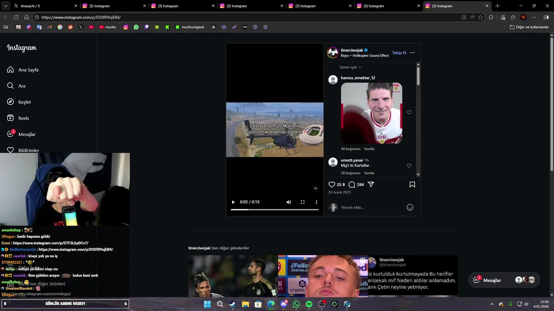Open taskbar clock and date

(541, 304)
